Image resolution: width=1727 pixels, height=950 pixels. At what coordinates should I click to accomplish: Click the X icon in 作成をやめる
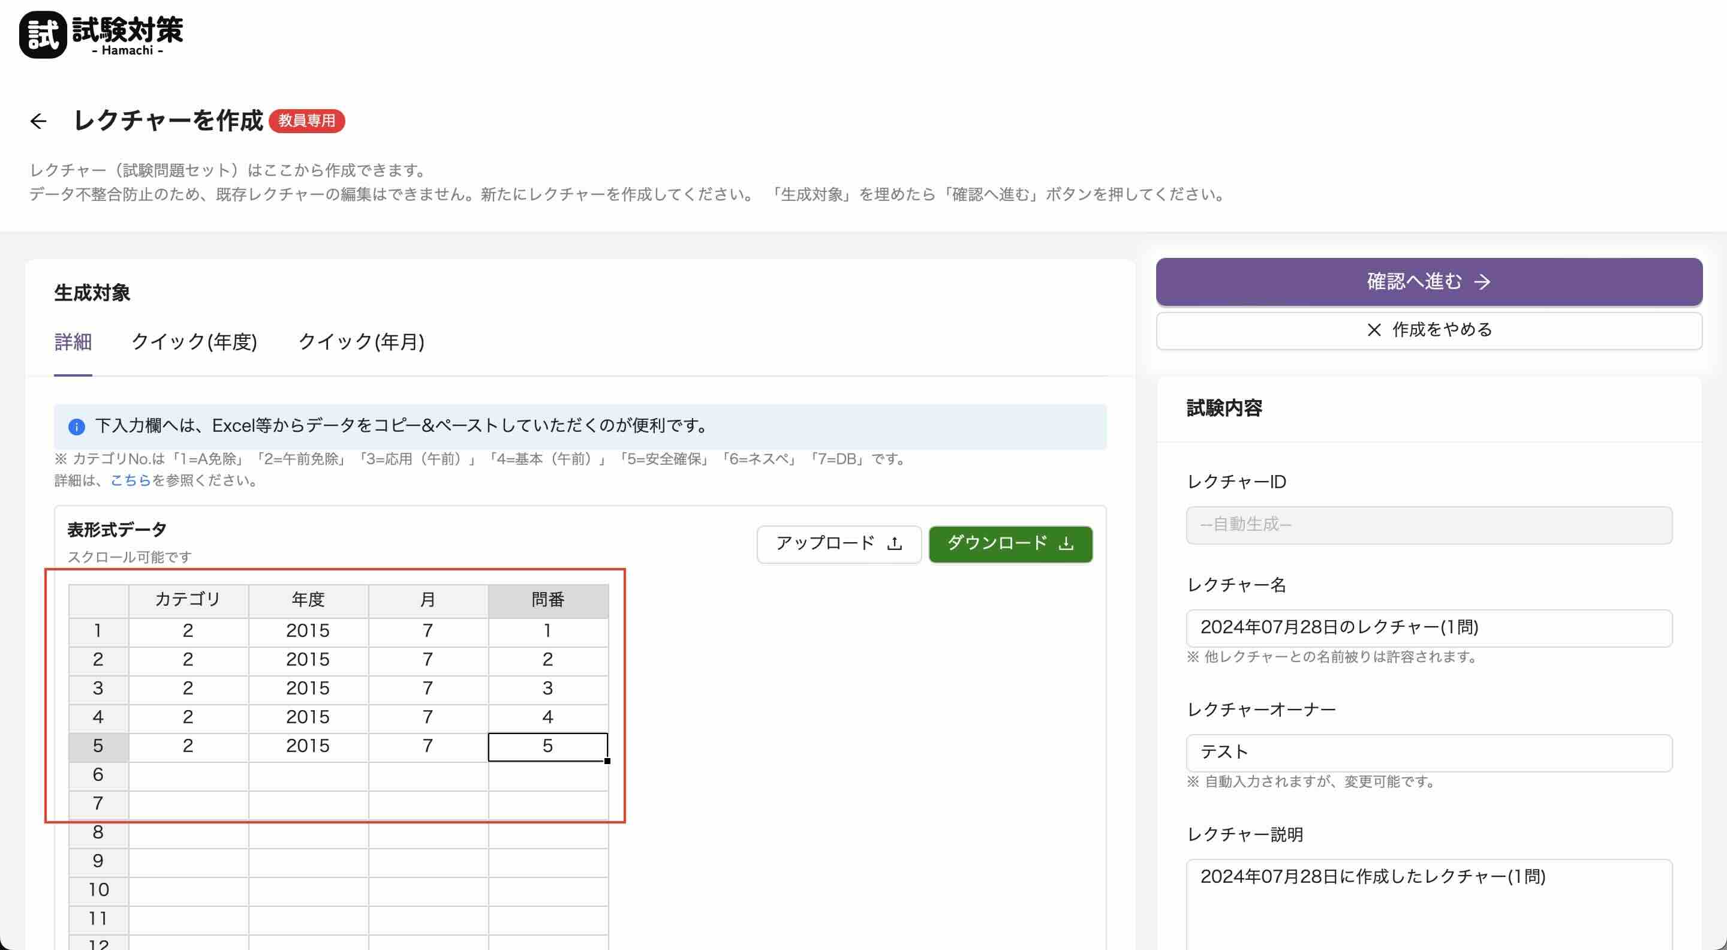point(1374,330)
